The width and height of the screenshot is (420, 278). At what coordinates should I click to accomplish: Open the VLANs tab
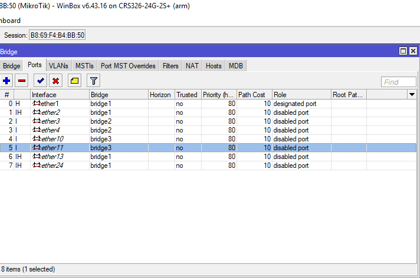(58, 66)
